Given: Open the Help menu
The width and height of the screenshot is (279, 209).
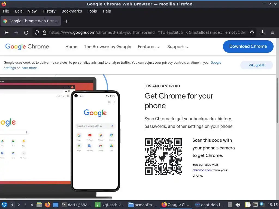Looking at the screenshot, I should point(107,11).
